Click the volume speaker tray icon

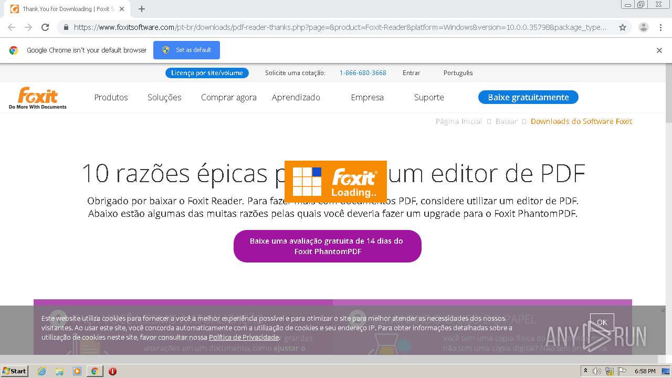[x=597, y=371]
